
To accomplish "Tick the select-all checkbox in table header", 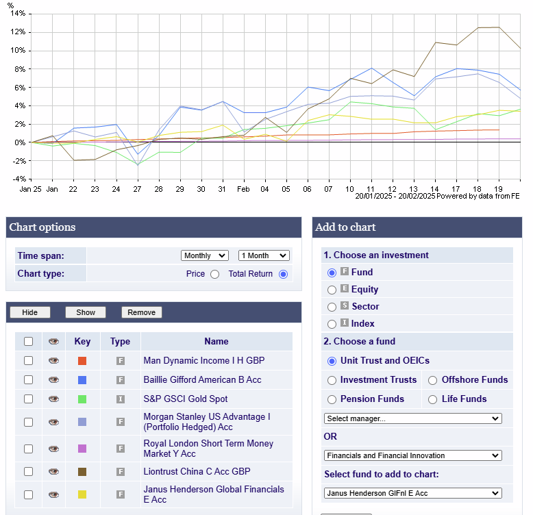I will coord(28,342).
